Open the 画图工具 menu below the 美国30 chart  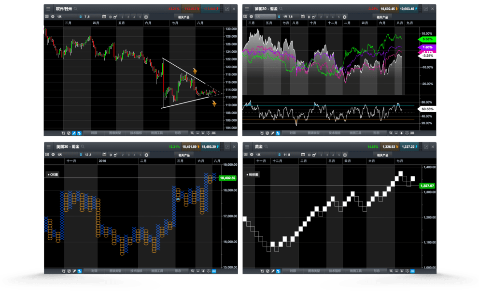click(x=157, y=271)
